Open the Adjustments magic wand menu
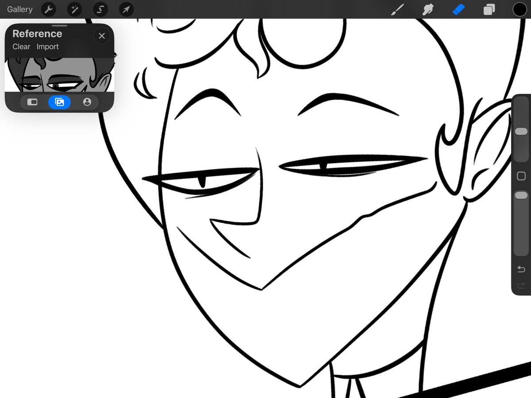531x398 pixels. (75, 9)
